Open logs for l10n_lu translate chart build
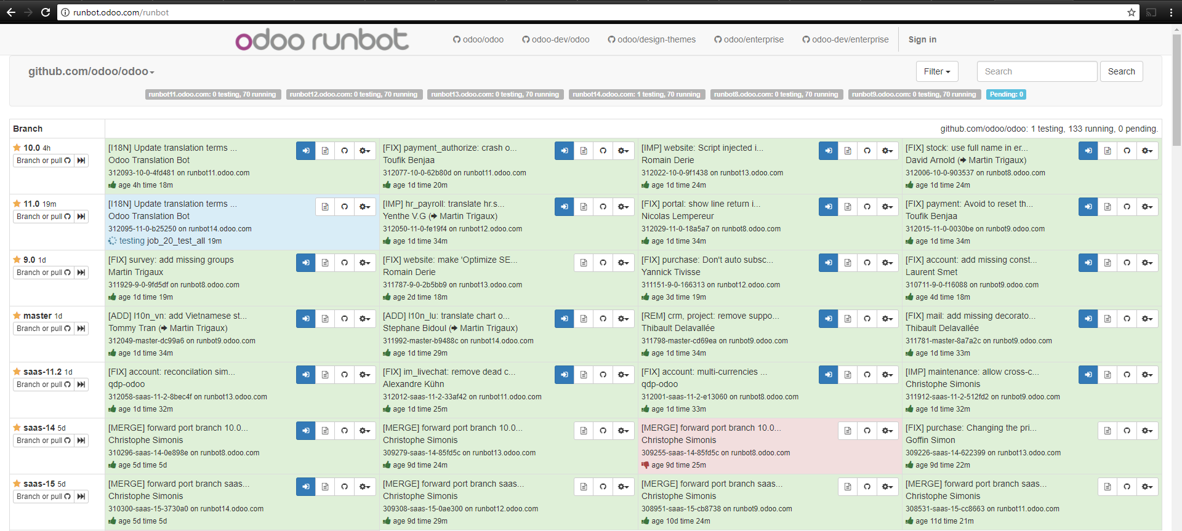Image resolution: width=1182 pixels, height=531 pixels. (x=584, y=319)
